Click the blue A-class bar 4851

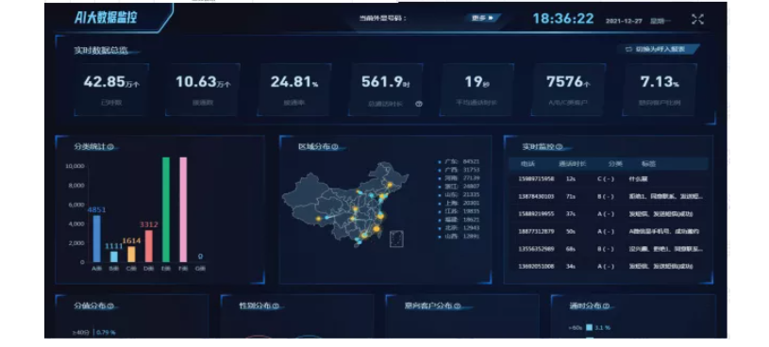pyautogui.click(x=96, y=239)
